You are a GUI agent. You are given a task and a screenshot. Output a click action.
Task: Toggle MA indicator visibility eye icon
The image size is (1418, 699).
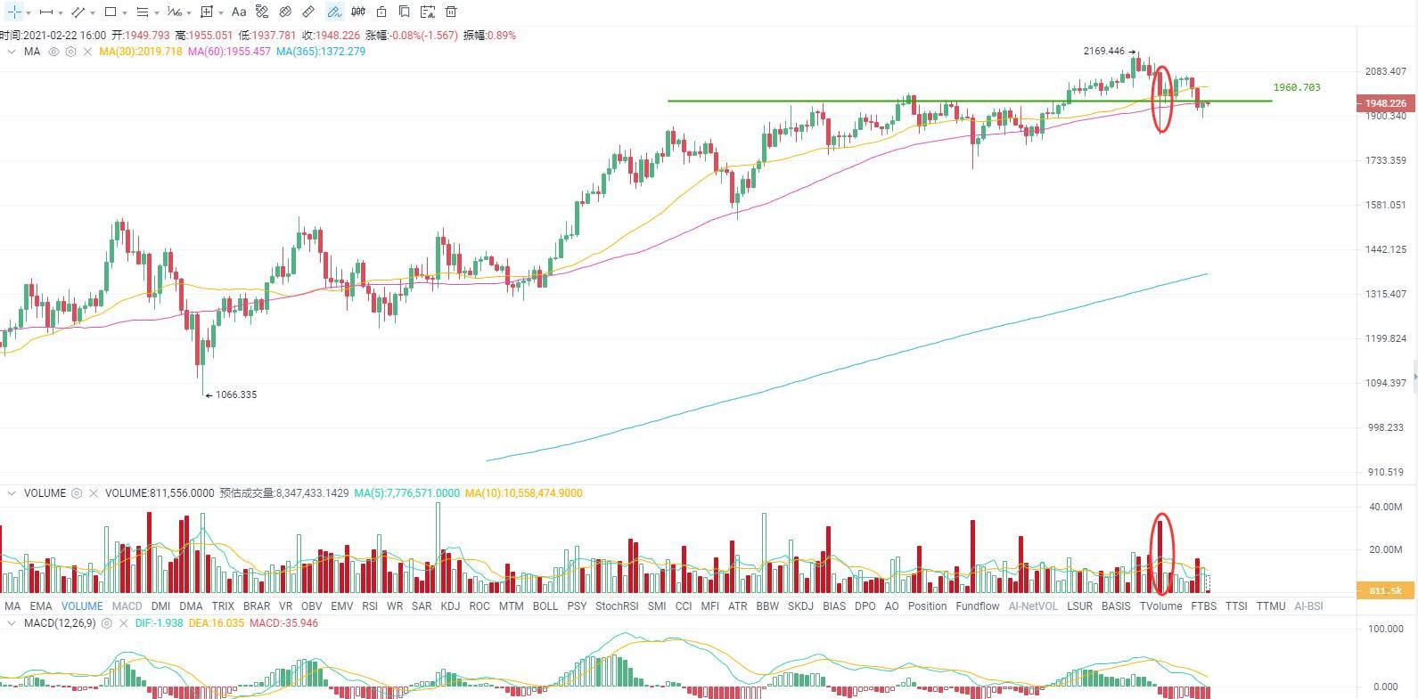pos(53,52)
